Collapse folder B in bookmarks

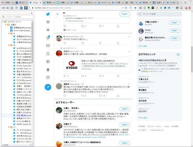tap(9, 45)
